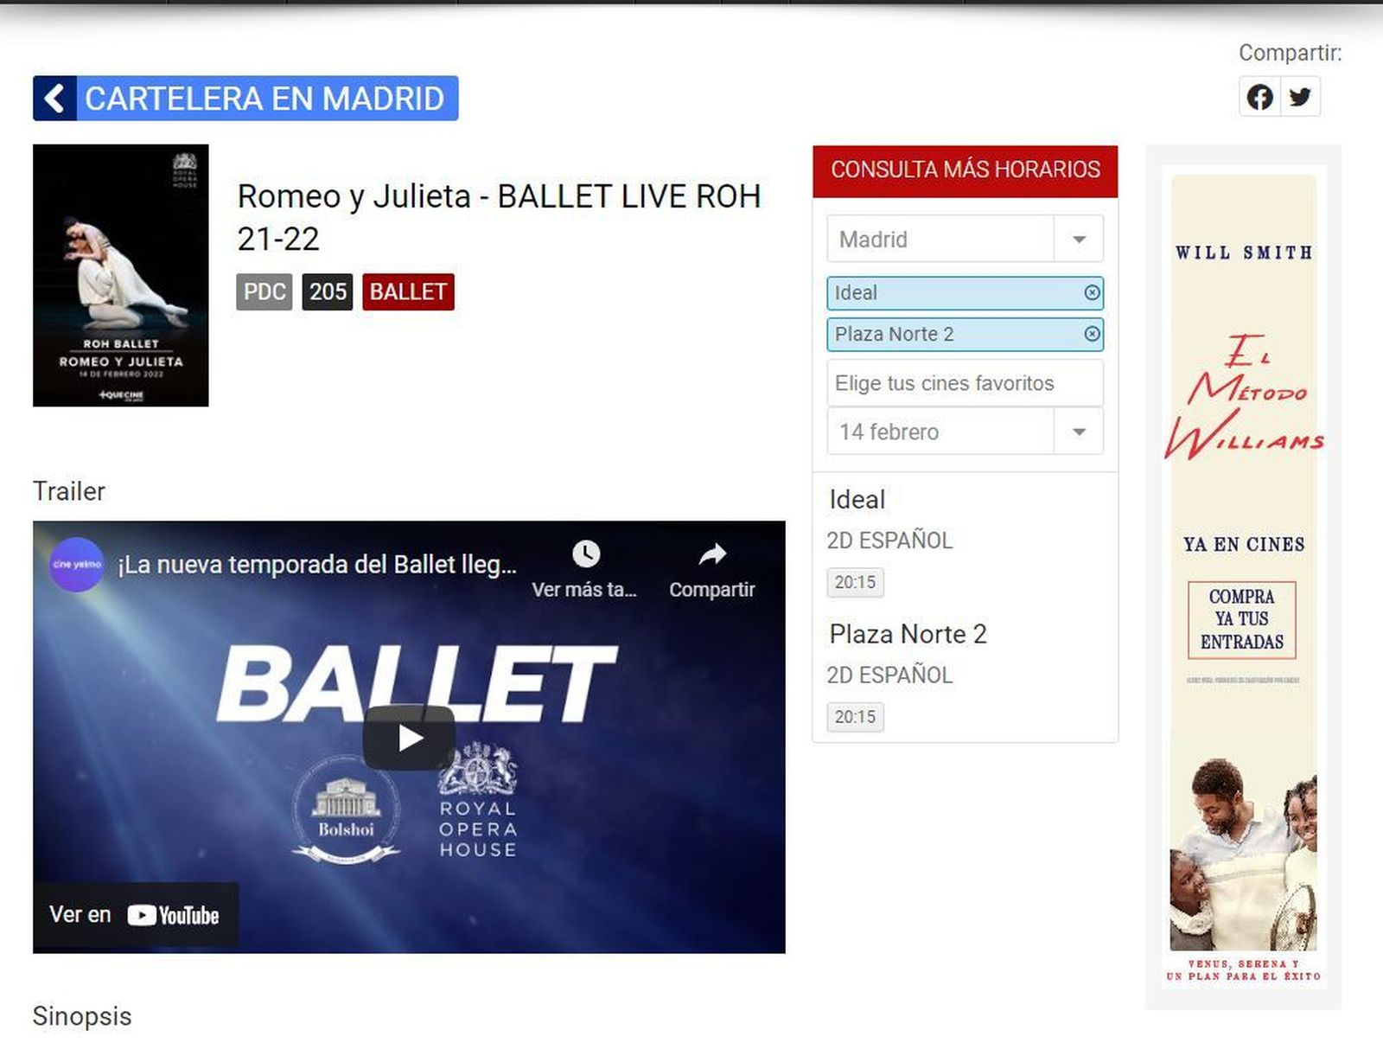Click 2D ESPAÑOL label under Plaza Norte 2
The image size is (1383, 1043).
tap(889, 675)
